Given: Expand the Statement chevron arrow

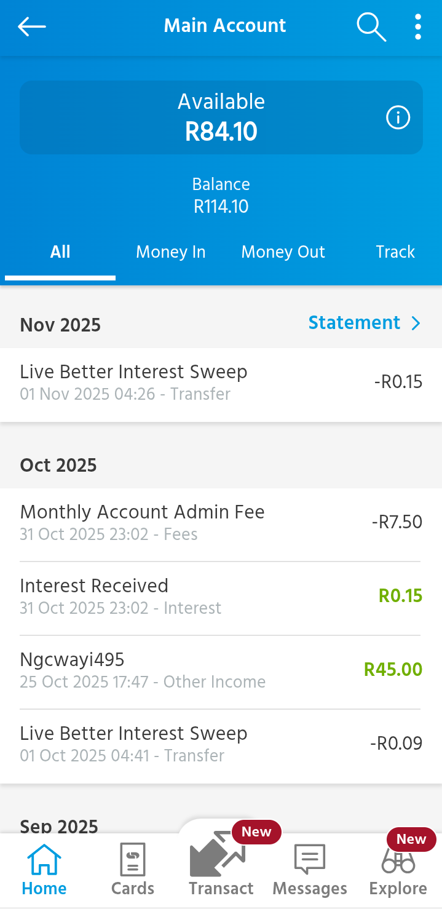Looking at the screenshot, I should (x=416, y=323).
